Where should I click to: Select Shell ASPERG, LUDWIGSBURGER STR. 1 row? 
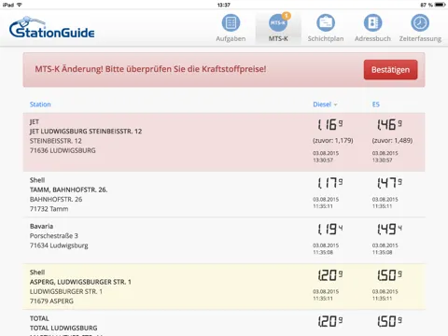pos(224,287)
